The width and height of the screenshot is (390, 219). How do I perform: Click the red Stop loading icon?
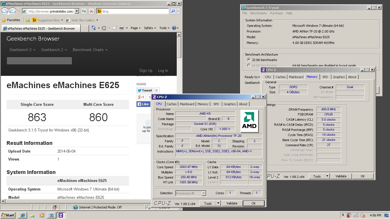point(91,11)
